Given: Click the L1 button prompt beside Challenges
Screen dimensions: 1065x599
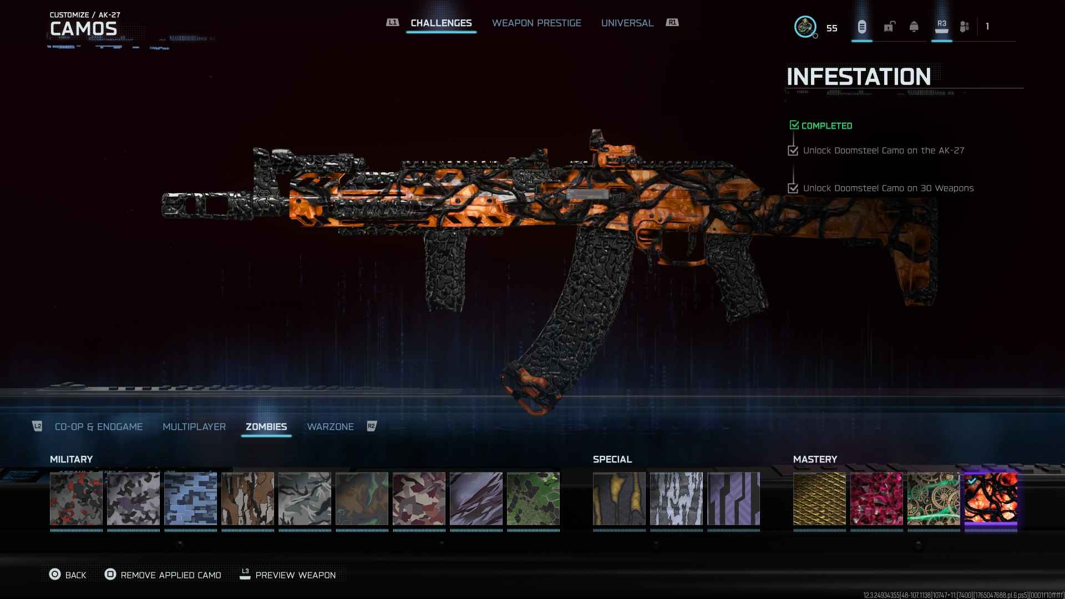Looking at the screenshot, I should [x=393, y=23].
